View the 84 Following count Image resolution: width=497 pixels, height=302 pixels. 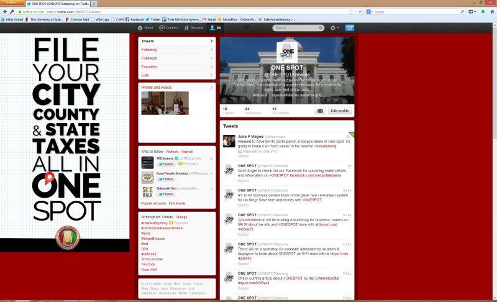click(x=253, y=111)
